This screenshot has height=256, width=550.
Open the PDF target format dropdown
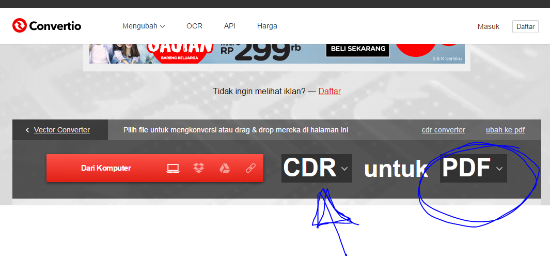pyautogui.click(x=473, y=168)
